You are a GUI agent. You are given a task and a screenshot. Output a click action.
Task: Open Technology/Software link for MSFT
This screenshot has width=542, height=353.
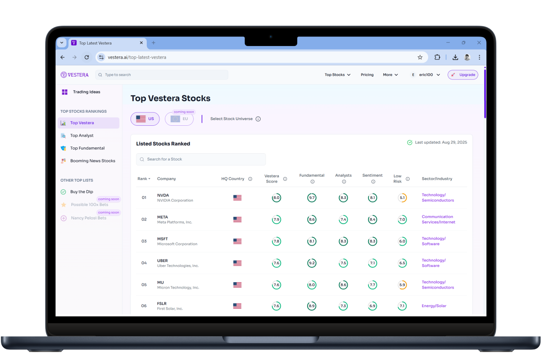pyautogui.click(x=434, y=241)
